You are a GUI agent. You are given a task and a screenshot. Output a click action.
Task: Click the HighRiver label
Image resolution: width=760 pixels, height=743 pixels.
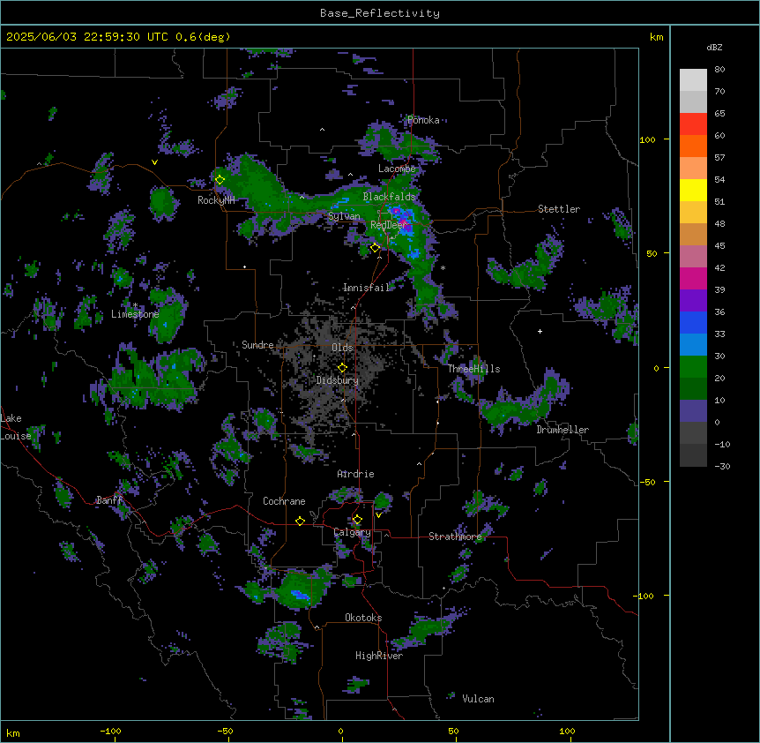[379, 656]
